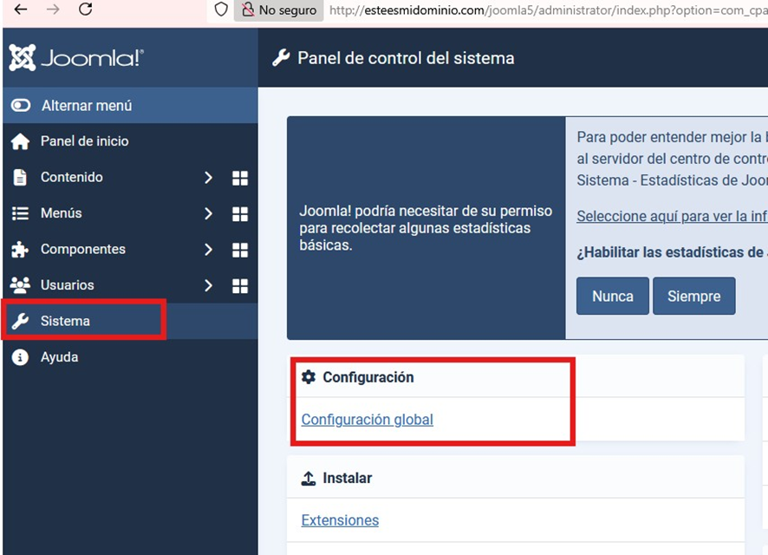Click the home icon beside Panel de inicio
The height and width of the screenshot is (555, 768).
click(20, 141)
